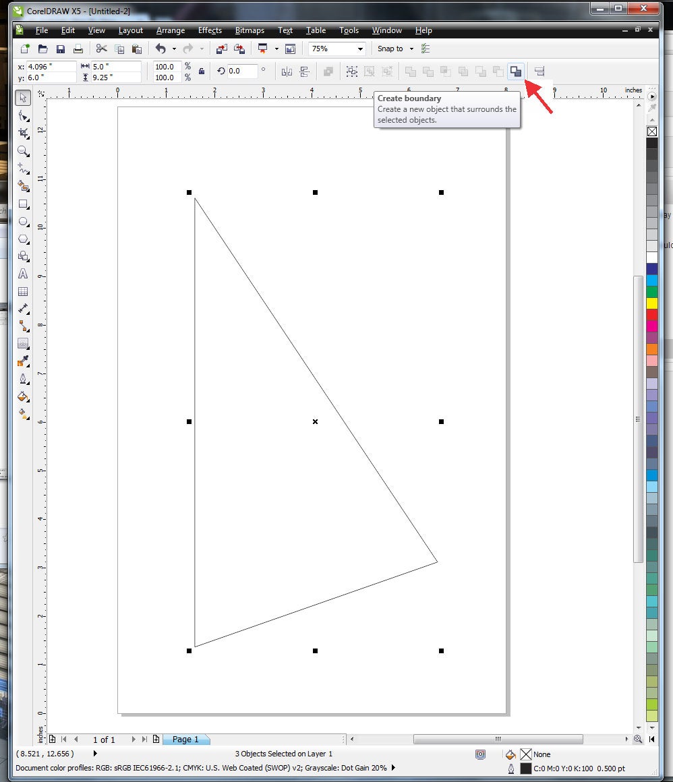Select the Pick tool
This screenshot has height=782, width=673.
coord(23,97)
